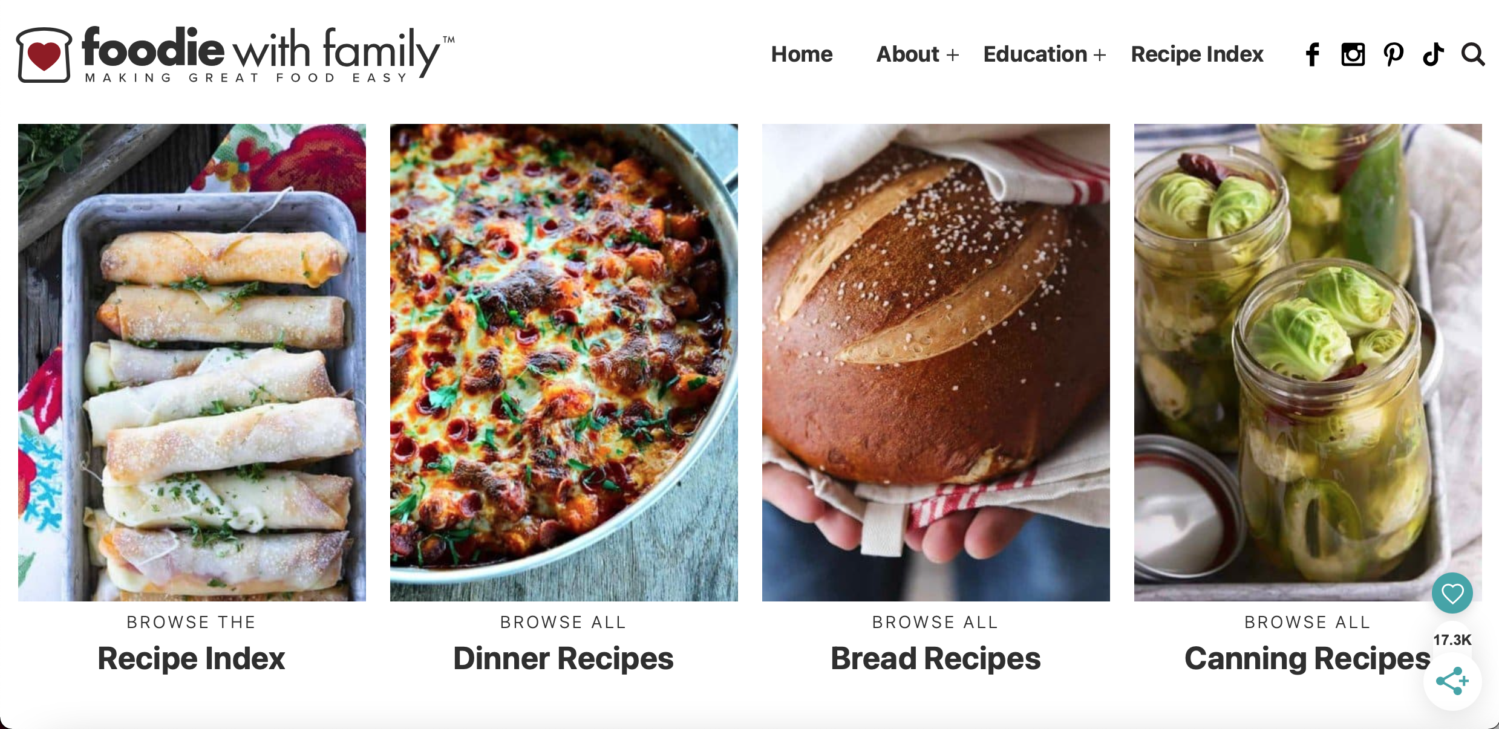Expand the About plus submenu
Screen dimensions: 1499x729
click(953, 55)
